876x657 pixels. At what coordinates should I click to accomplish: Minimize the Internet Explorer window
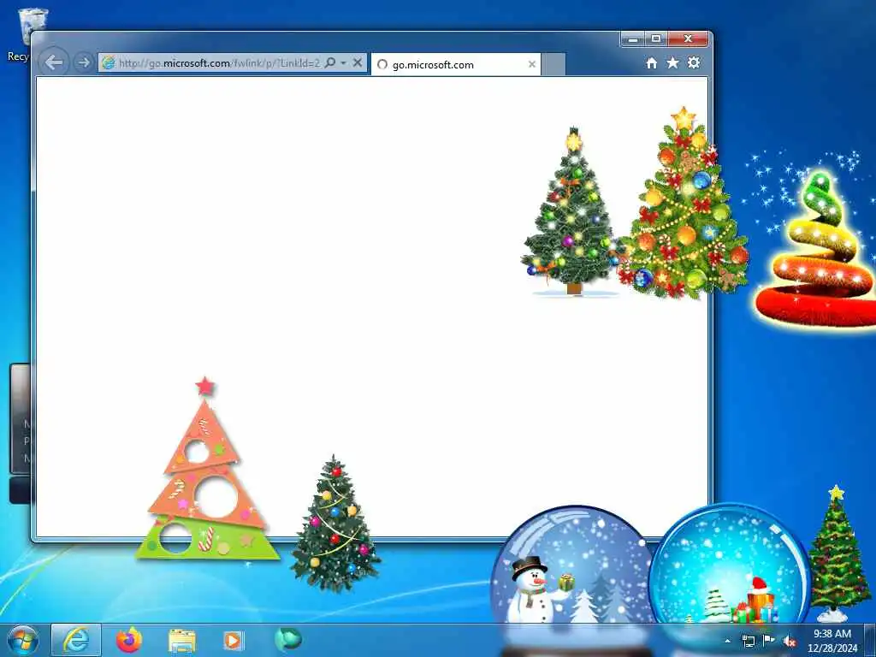pos(633,39)
